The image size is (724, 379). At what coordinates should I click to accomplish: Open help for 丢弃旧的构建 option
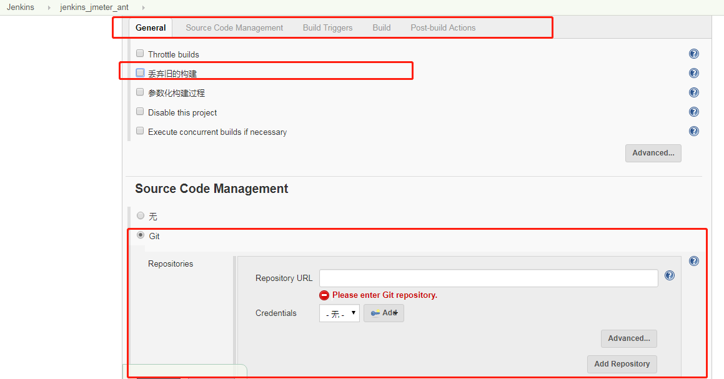(x=694, y=72)
